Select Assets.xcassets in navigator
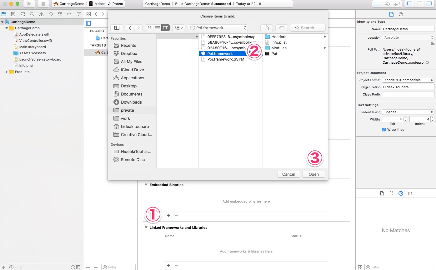This screenshot has height=270, width=436. click(x=33, y=53)
